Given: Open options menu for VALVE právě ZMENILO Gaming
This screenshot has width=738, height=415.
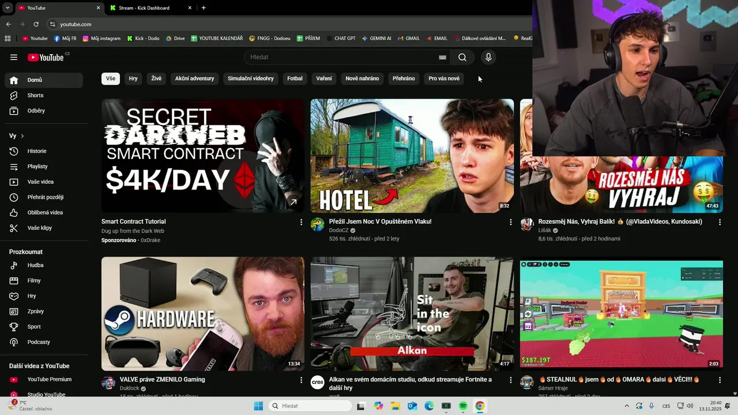Looking at the screenshot, I should click(301, 380).
